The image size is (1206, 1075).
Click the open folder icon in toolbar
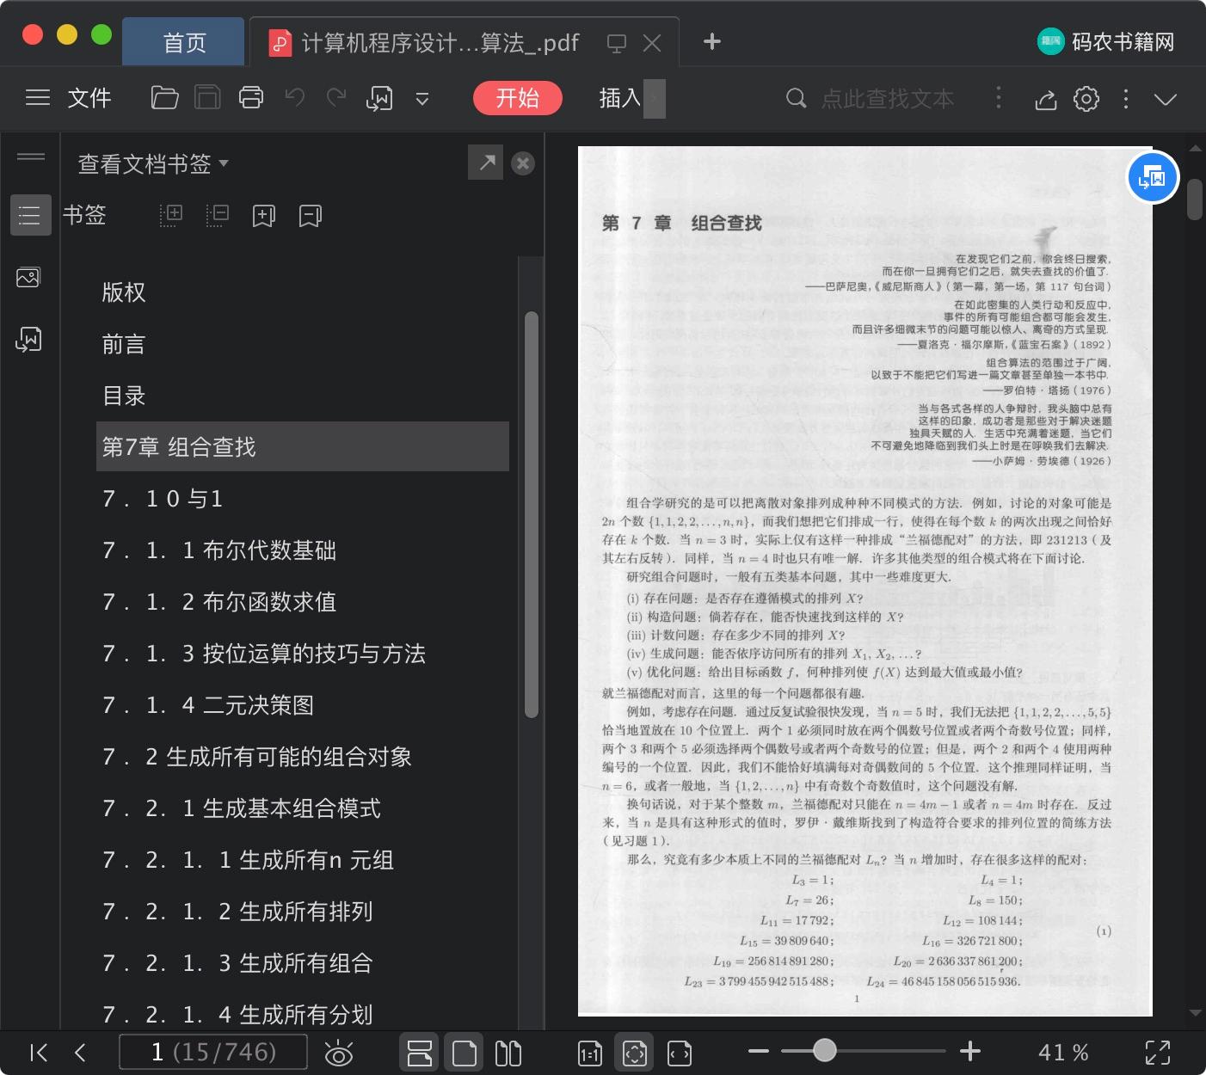click(x=164, y=98)
